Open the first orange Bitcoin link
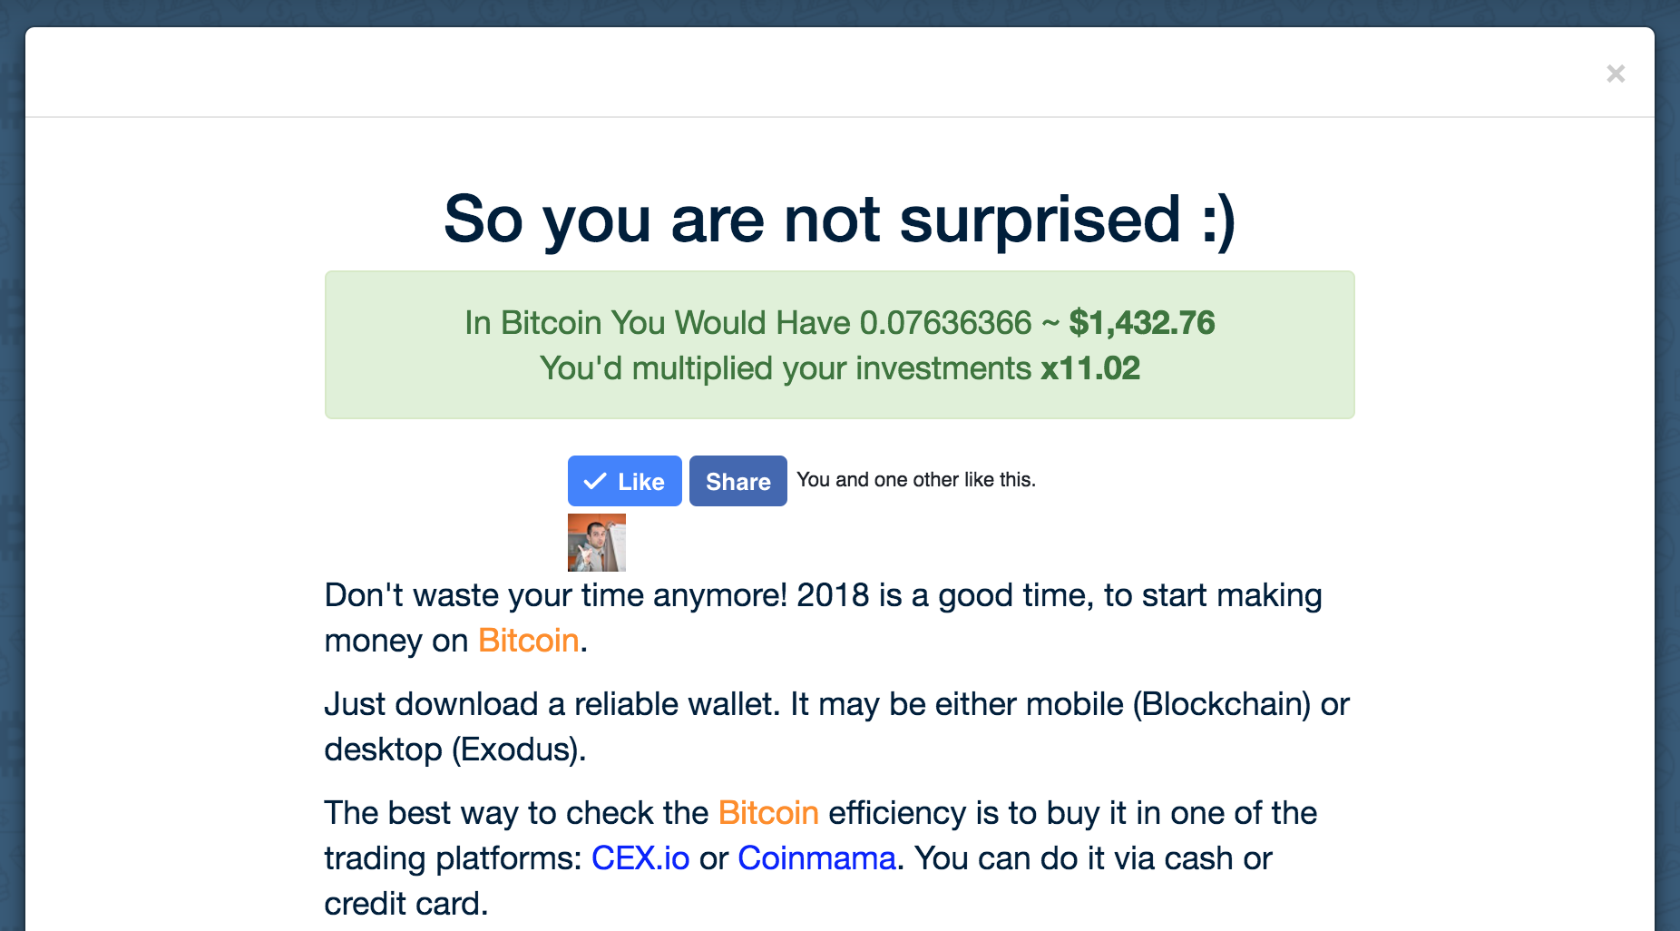 pos(528,641)
